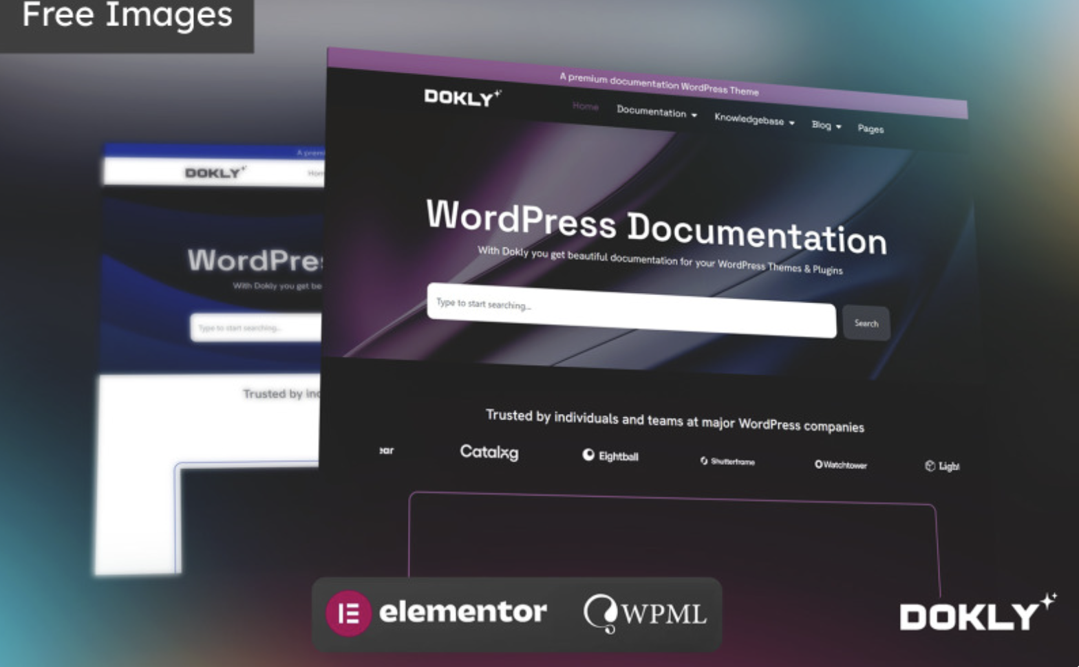Click 'A premium documentation WordPress Theme' banner text
Screen dimensions: 1079x667
click(659, 84)
